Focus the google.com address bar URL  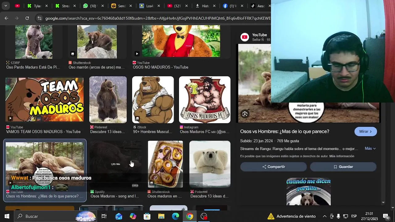click(x=158, y=18)
